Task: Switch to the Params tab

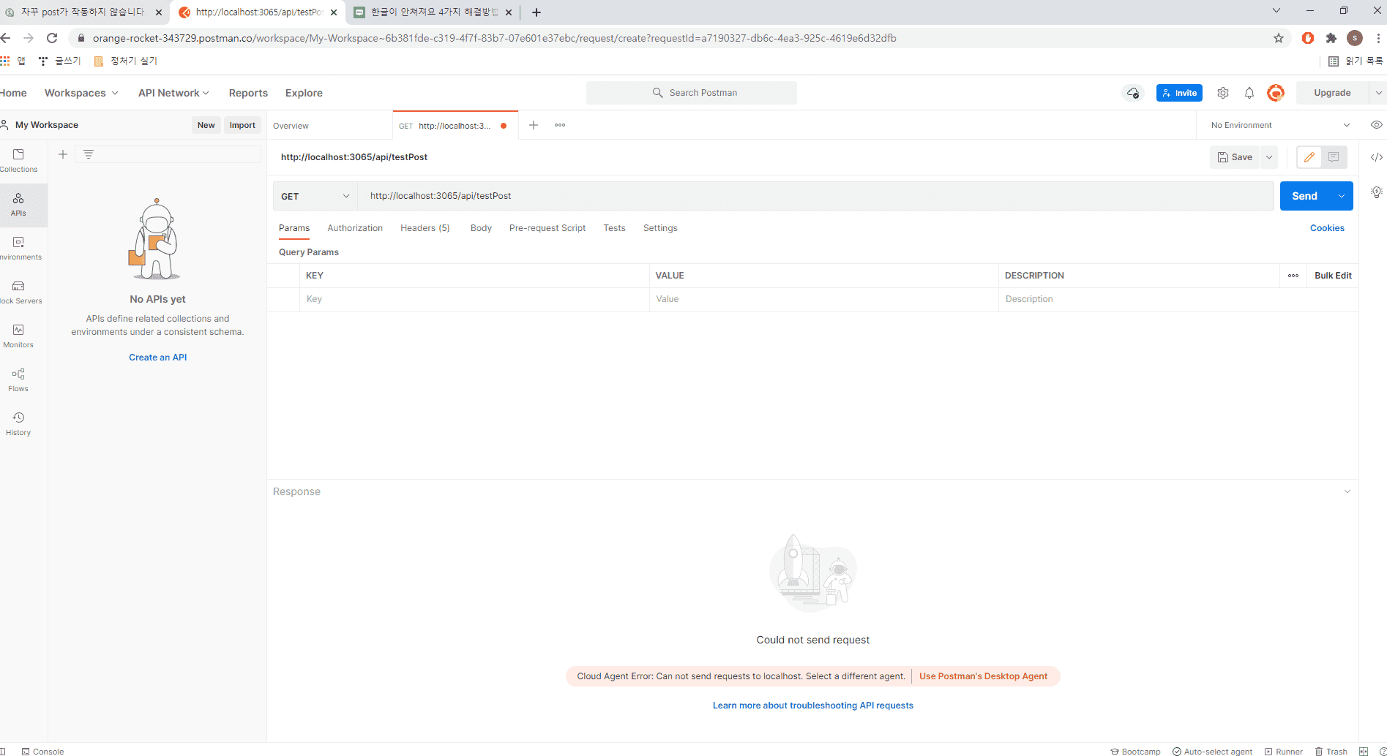Action: 294,228
